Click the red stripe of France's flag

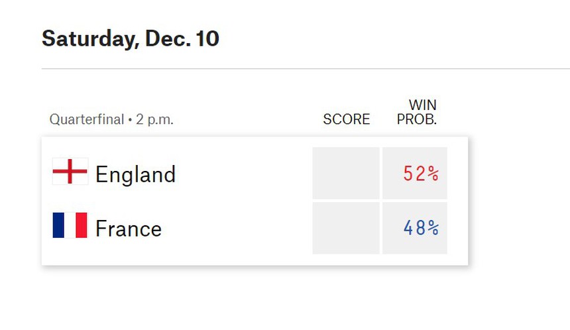pyautogui.click(x=82, y=225)
